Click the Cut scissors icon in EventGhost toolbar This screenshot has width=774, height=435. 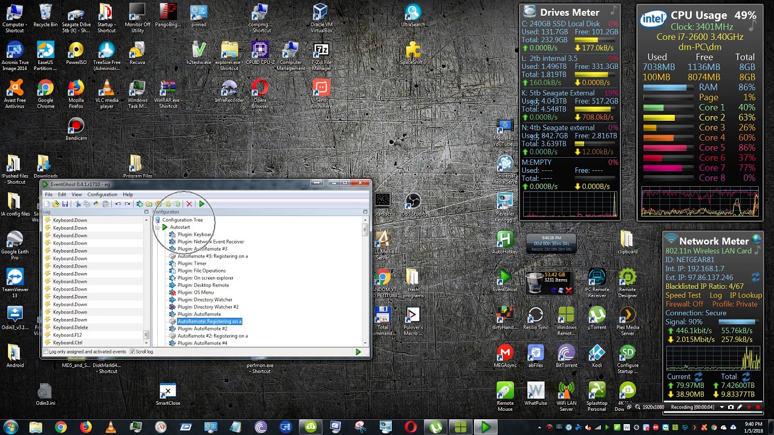click(78, 204)
